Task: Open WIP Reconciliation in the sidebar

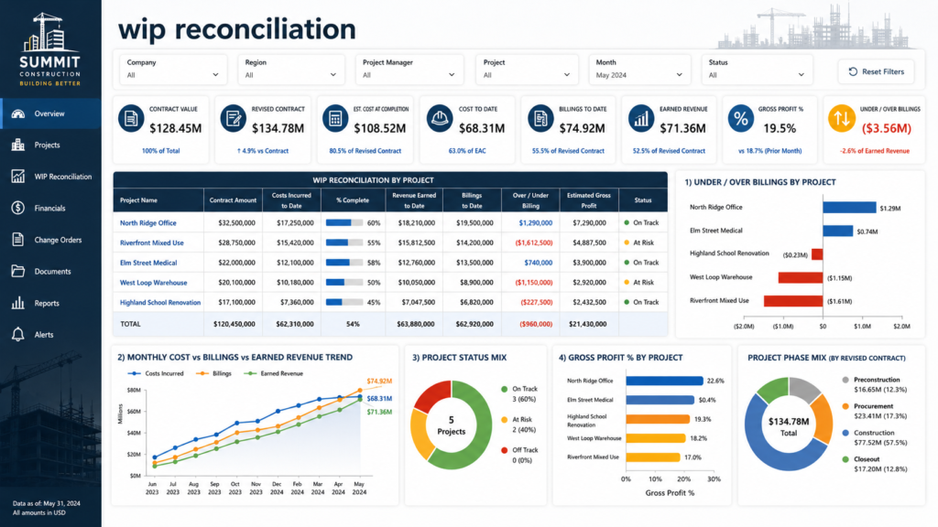Action: 50,177
